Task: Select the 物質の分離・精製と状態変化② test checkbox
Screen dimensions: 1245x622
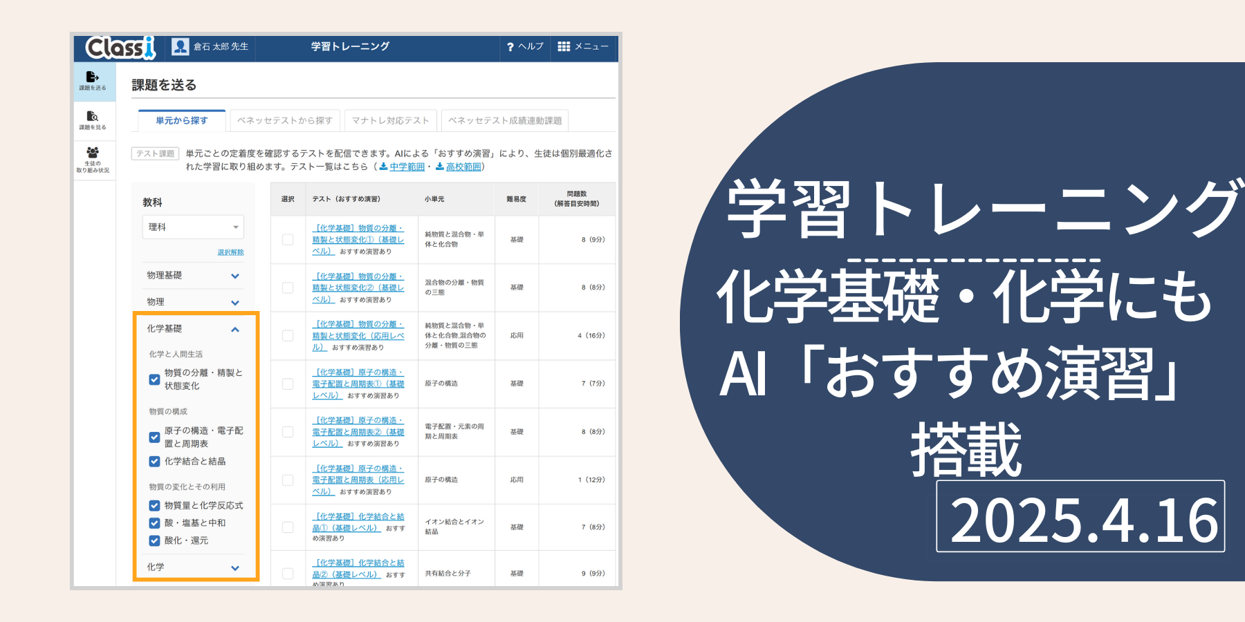Action: pyautogui.click(x=288, y=288)
